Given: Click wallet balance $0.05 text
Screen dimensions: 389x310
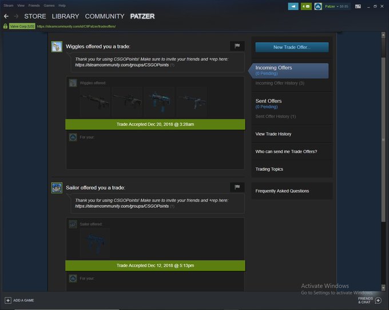Looking at the screenshot, I should (344, 6).
